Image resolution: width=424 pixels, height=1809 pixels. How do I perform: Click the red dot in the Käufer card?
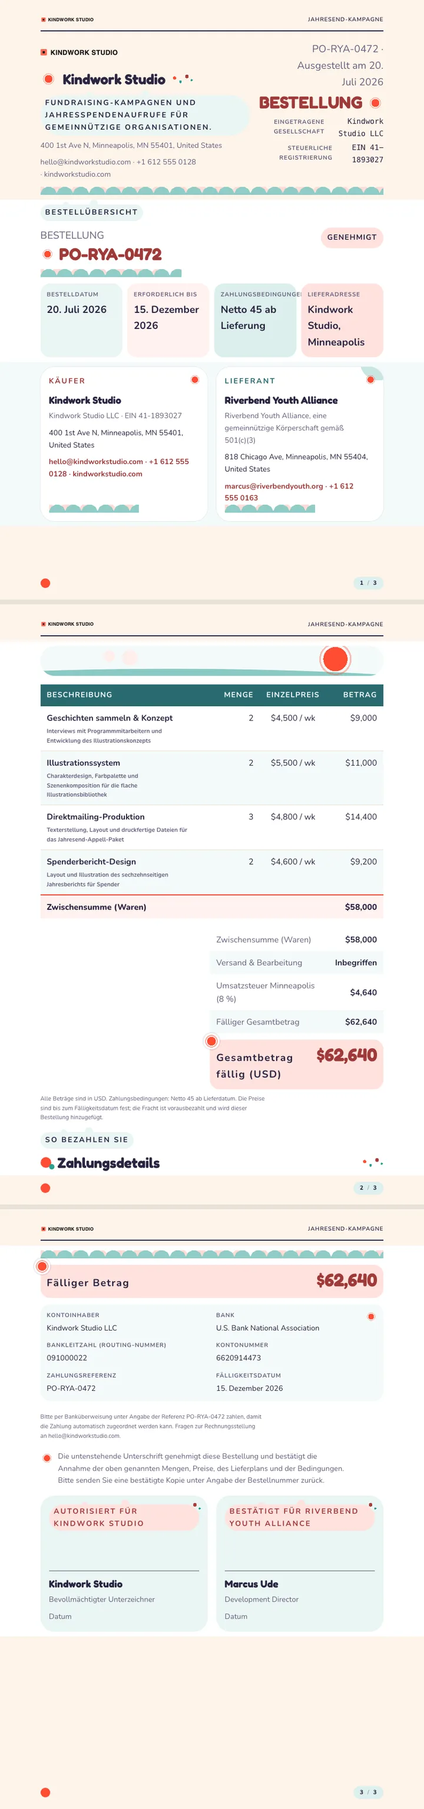195,380
